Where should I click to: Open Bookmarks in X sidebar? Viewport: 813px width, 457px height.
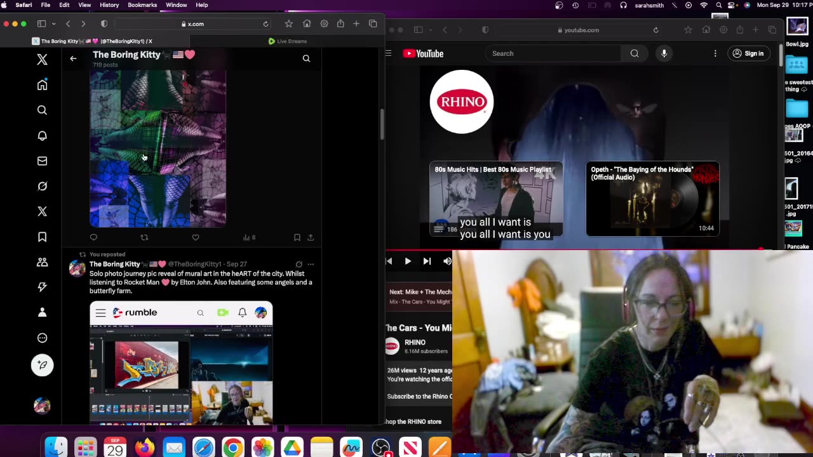pyautogui.click(x=42, y=237)
